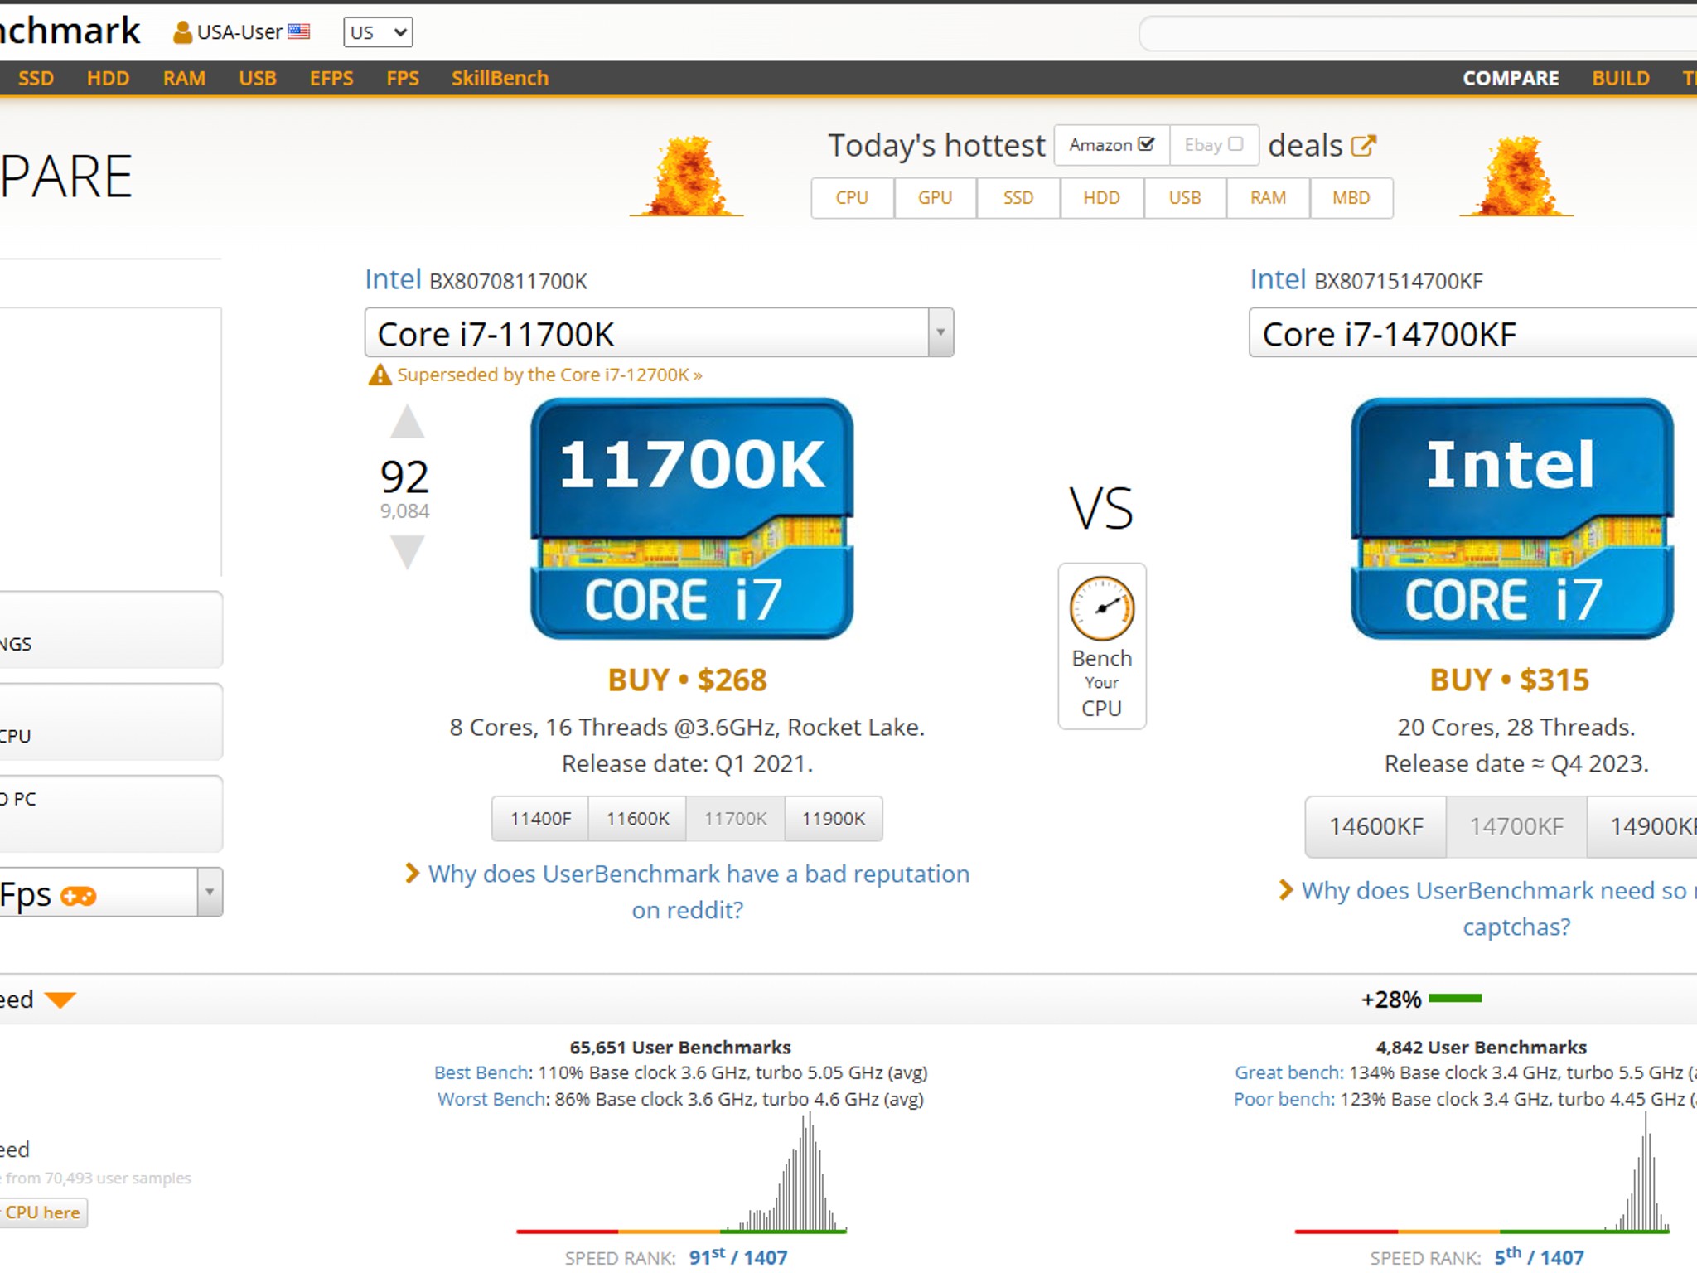Click the USA-User profile icon
This screenshot has height=1273, width=1697.
tap(181, 32)
